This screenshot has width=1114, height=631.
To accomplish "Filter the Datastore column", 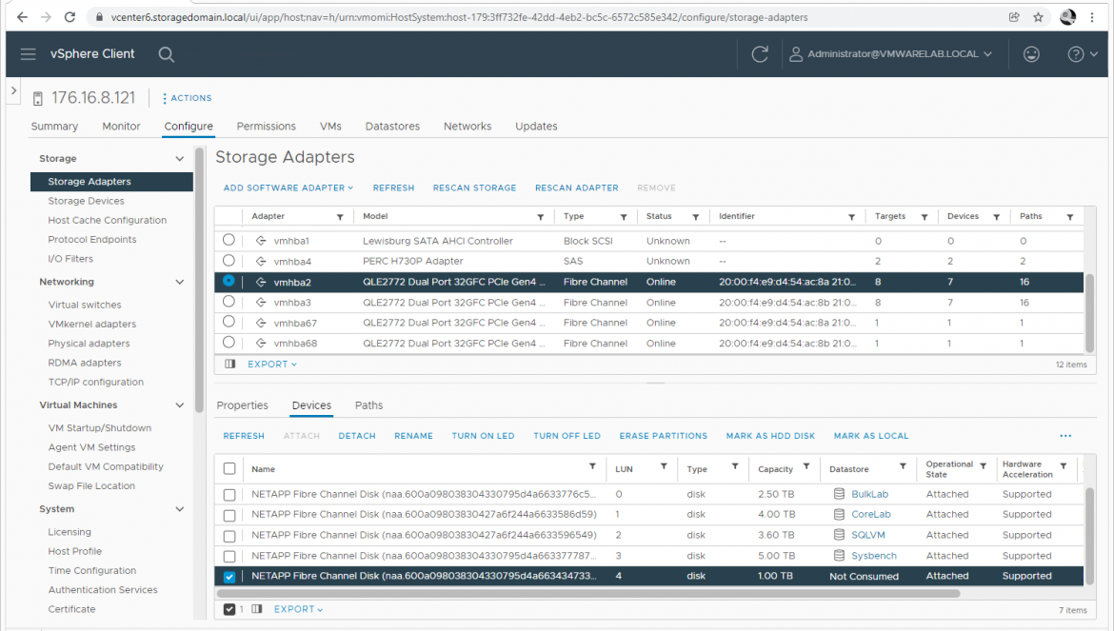I will click(903, 466).
